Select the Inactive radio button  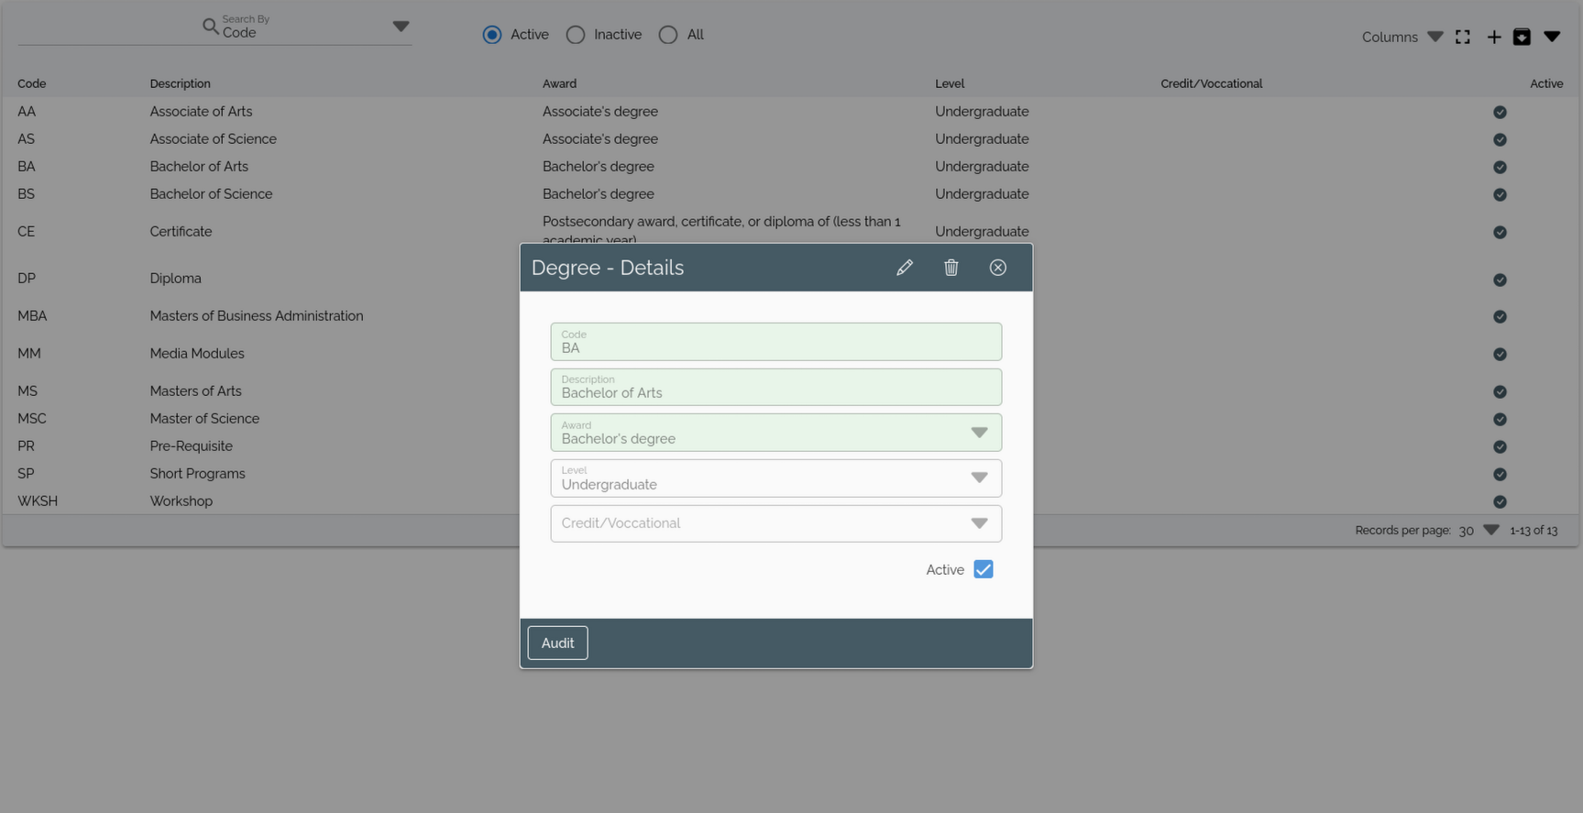(x=576, y=35)
